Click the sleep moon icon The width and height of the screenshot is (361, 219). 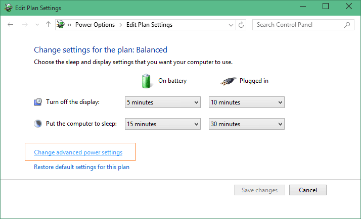(x=38, y=124)
